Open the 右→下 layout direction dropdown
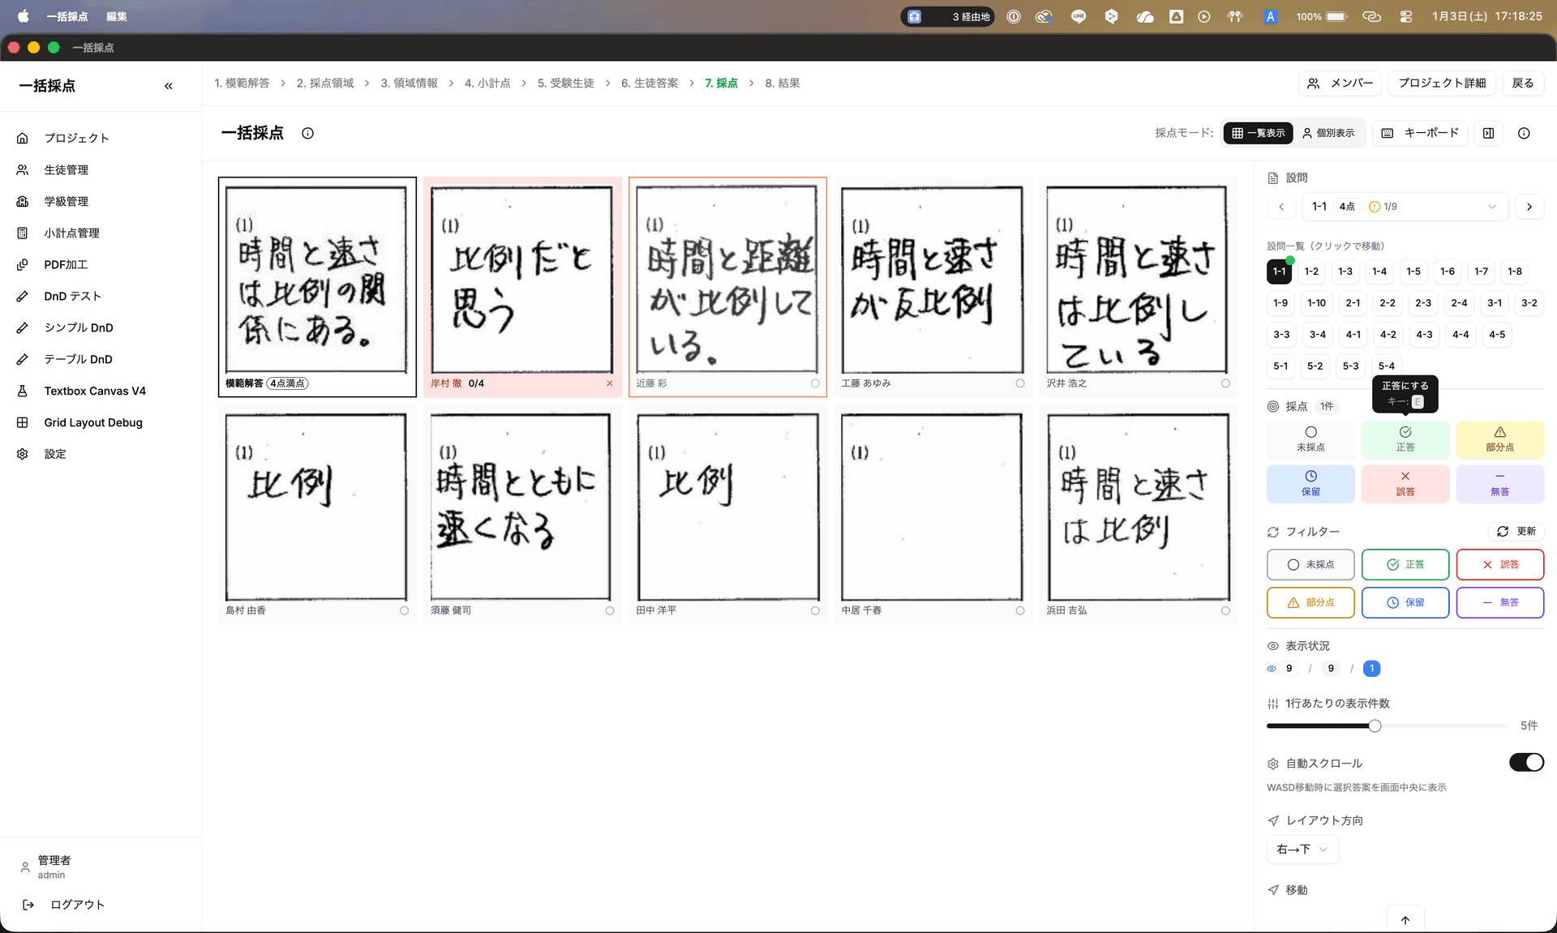The height and width of the screenshot is (933, 1557). [1302, 850]
